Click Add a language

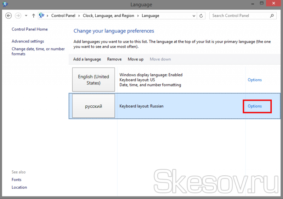click(87, 59)
